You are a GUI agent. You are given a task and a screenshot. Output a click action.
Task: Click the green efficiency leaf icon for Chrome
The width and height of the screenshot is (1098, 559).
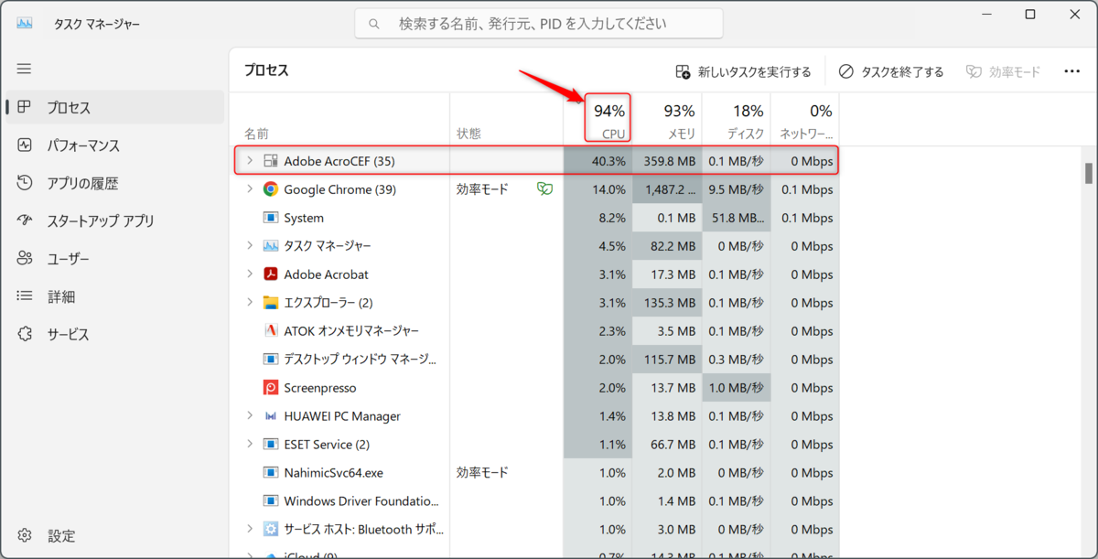coord(544,189)
